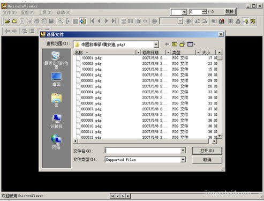Select 计算机 in the places bar
Image resolution: width=264 pixels, height=201 pixels.
[x=56, y=121]
